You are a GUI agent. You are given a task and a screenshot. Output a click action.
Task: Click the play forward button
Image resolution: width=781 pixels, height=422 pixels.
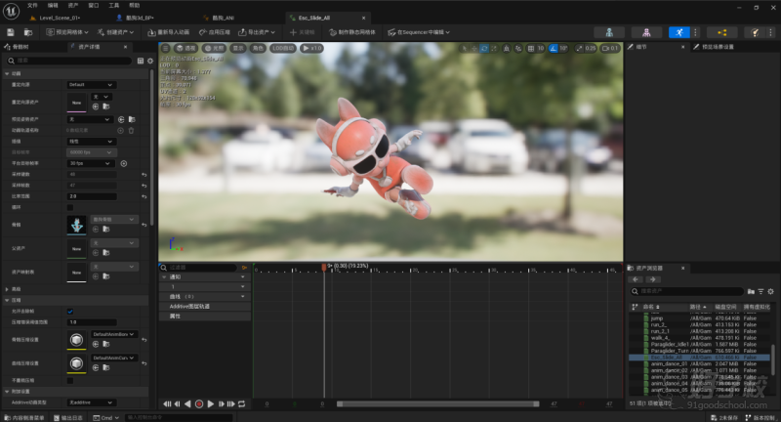210,403
